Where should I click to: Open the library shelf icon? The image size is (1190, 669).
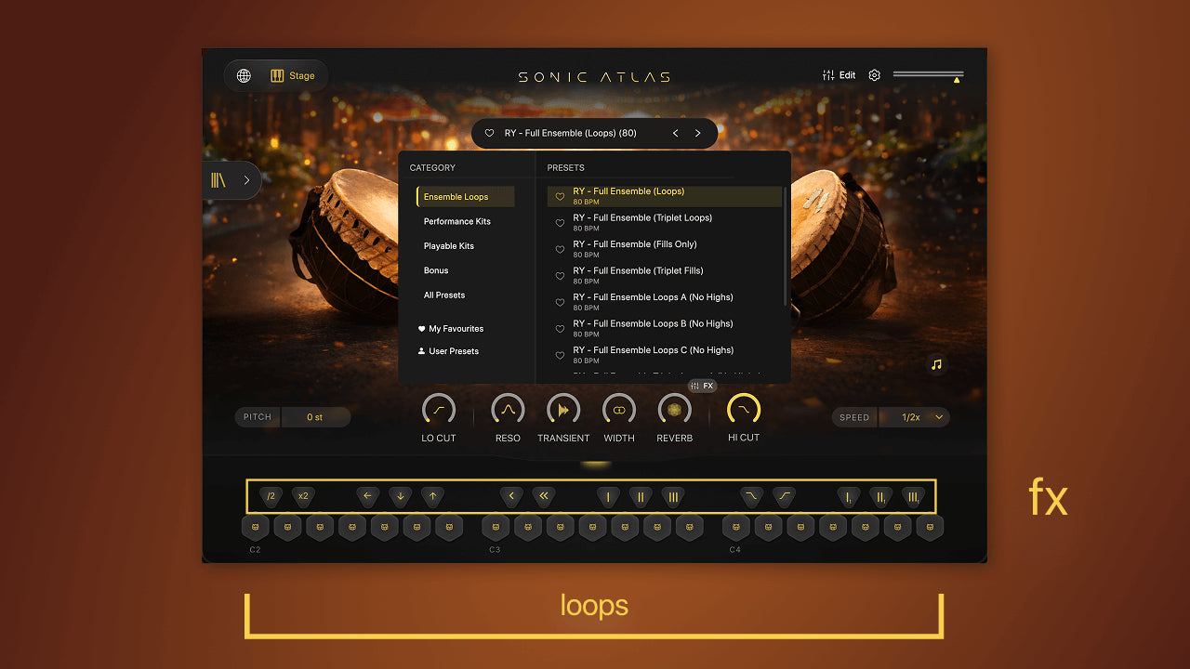tap(218, 180)
